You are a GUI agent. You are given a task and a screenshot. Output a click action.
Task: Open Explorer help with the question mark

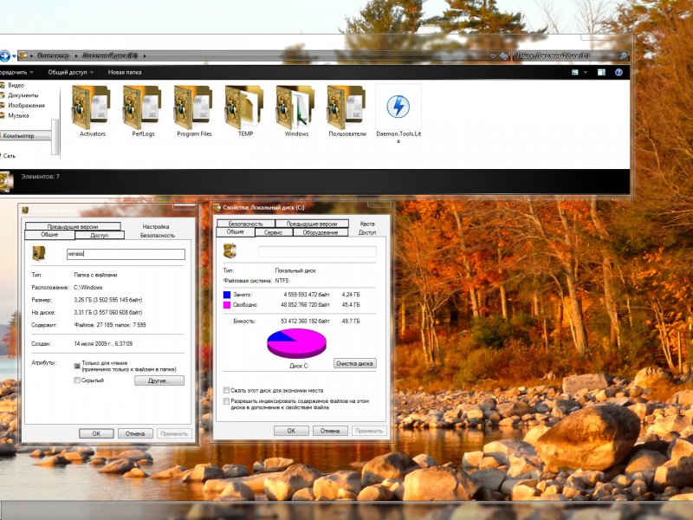coord(619,72)
